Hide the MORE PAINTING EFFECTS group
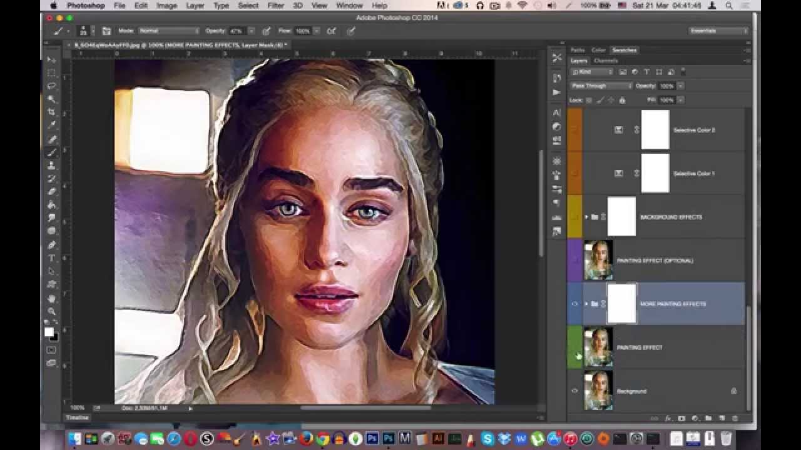Image resolution: width=801 pixels, height=450 pixels. (x=574, y=304)
